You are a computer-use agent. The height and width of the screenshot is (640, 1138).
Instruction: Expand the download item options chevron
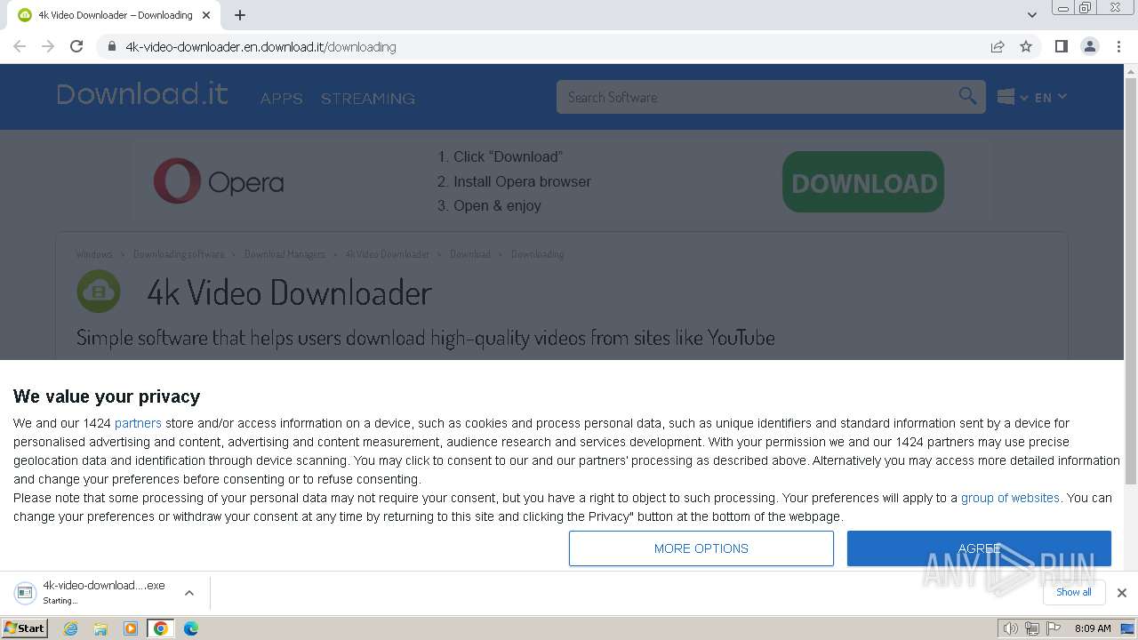coord(188,593)
